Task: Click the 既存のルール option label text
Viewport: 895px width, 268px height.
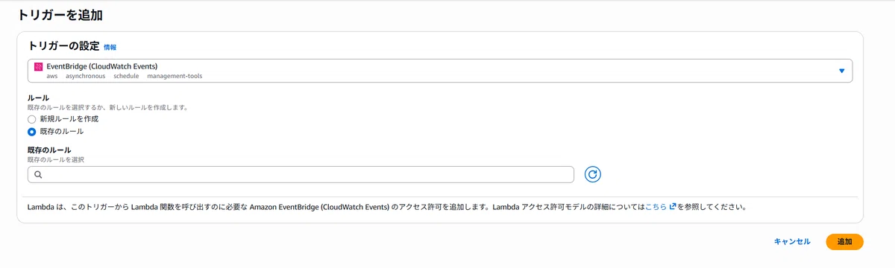Action: coord(62,132)
